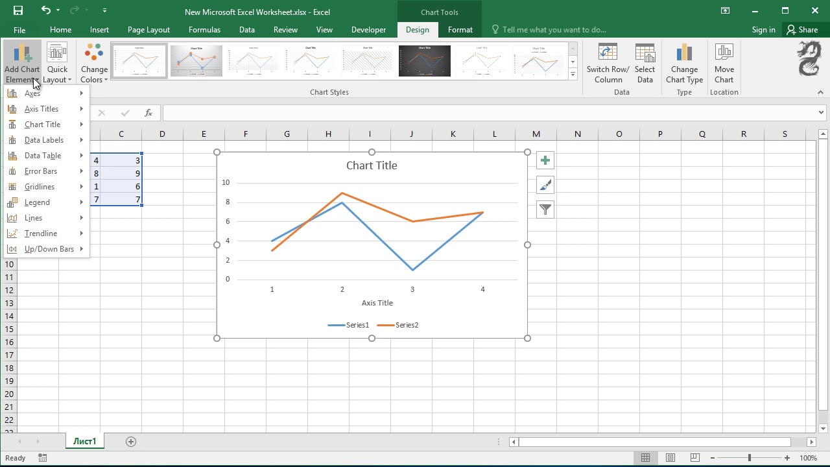
Task: Open Insert Function with the fx icon
Action: pyautogui.click(x=148, y=113)
